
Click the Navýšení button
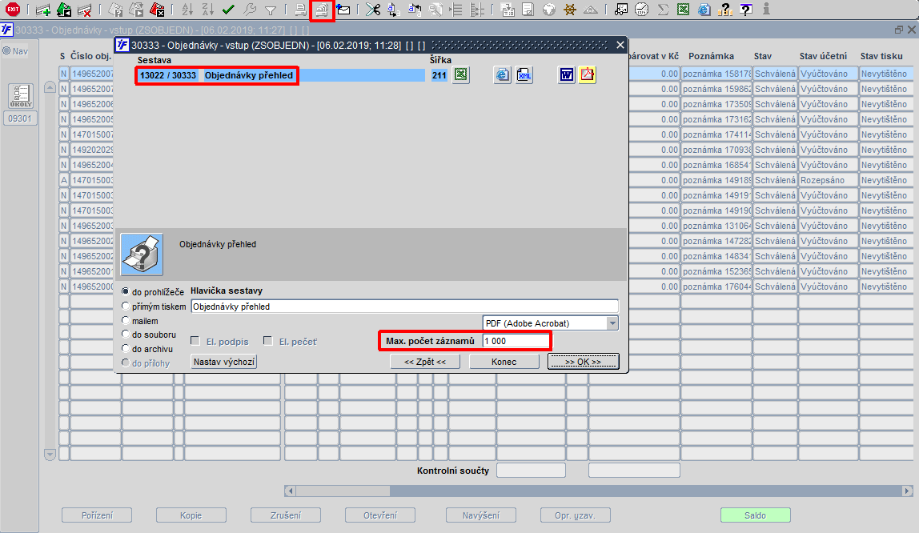(x=480, y=515)
